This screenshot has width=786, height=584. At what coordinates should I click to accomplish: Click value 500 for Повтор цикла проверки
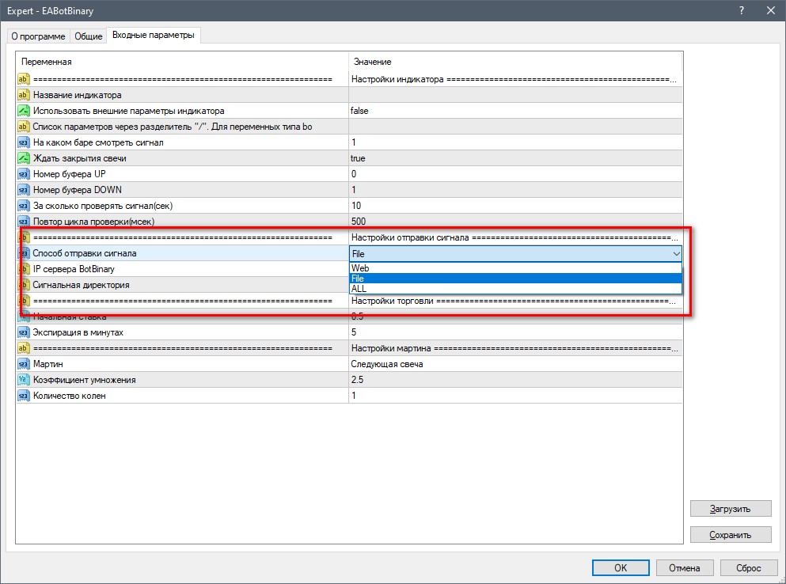(359, 222)
